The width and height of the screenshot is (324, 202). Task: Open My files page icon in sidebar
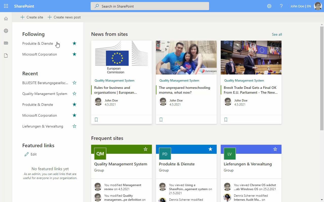coord(6,56)
